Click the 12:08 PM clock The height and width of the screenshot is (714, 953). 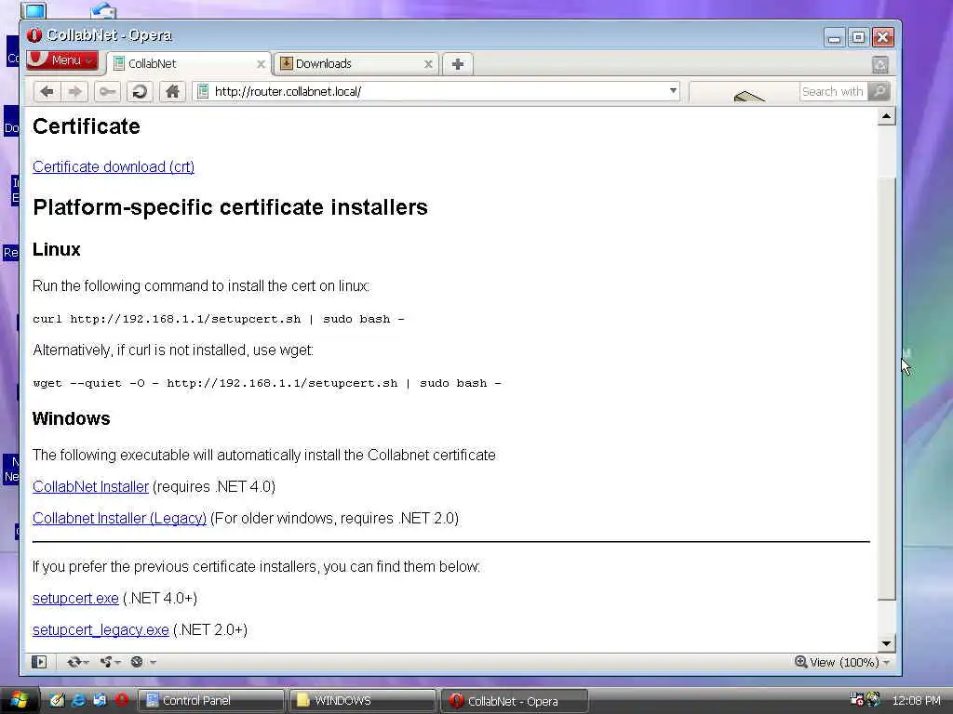pos(916,701)
